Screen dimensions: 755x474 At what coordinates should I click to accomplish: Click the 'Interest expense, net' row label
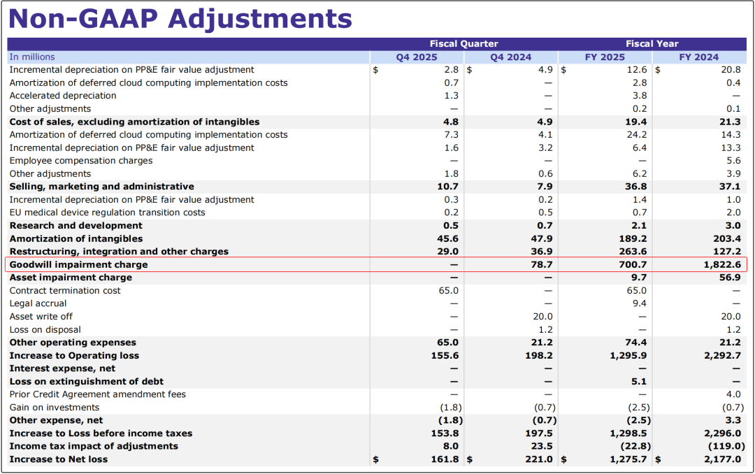63,368
